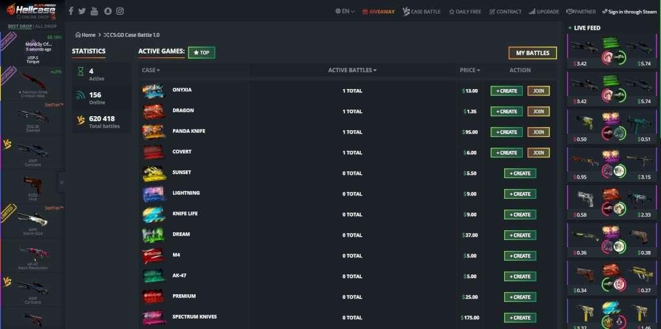Open the USP-S Torque drop
661x329 pixels.
point(32,50)
